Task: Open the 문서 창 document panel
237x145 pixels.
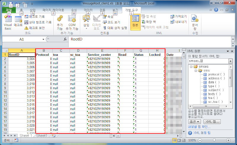Action: pos(195,22)
